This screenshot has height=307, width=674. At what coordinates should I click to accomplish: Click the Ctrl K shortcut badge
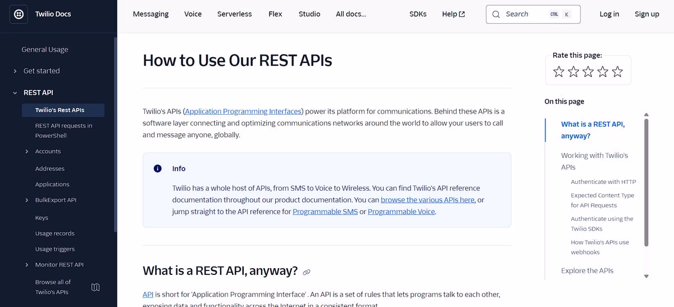click(560, 15)
